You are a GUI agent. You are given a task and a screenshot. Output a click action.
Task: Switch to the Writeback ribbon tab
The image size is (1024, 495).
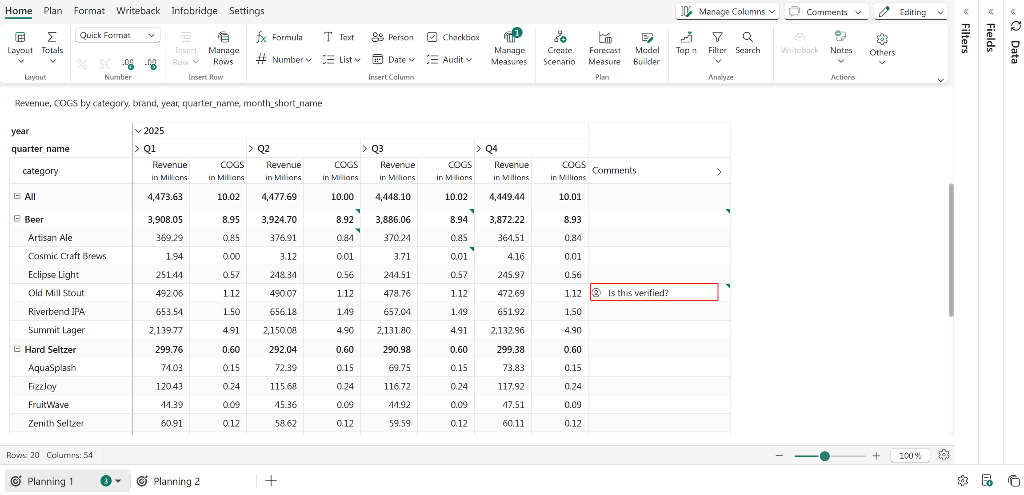click(138, 11)
